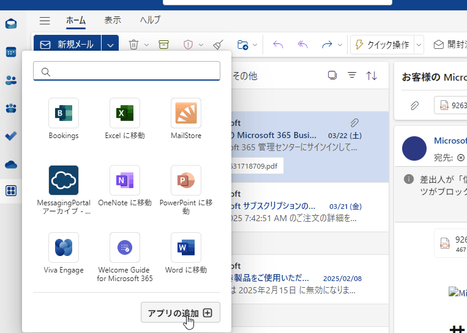Expand Quick Actions dropdown arrow
The width and height of the screenshot is (467, 333).
click(419, 45)
